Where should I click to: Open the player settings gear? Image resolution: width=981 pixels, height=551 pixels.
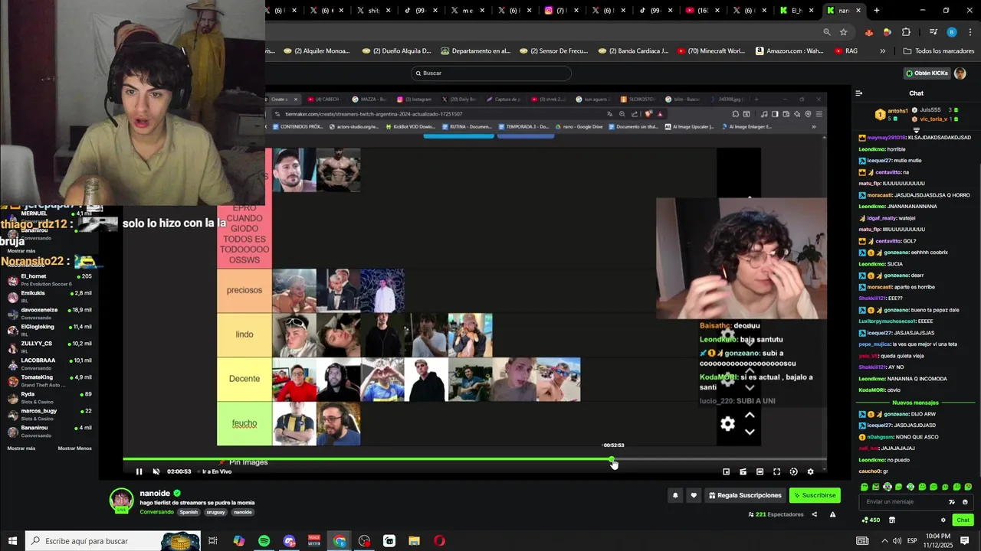pyautogui.click(x=810, y=471)
